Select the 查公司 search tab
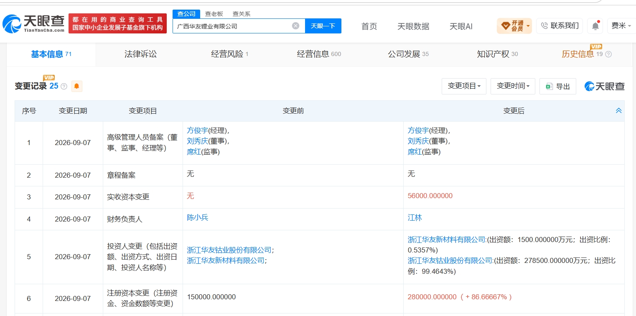This screenshot has height=316, width=636. pos(186,14)
